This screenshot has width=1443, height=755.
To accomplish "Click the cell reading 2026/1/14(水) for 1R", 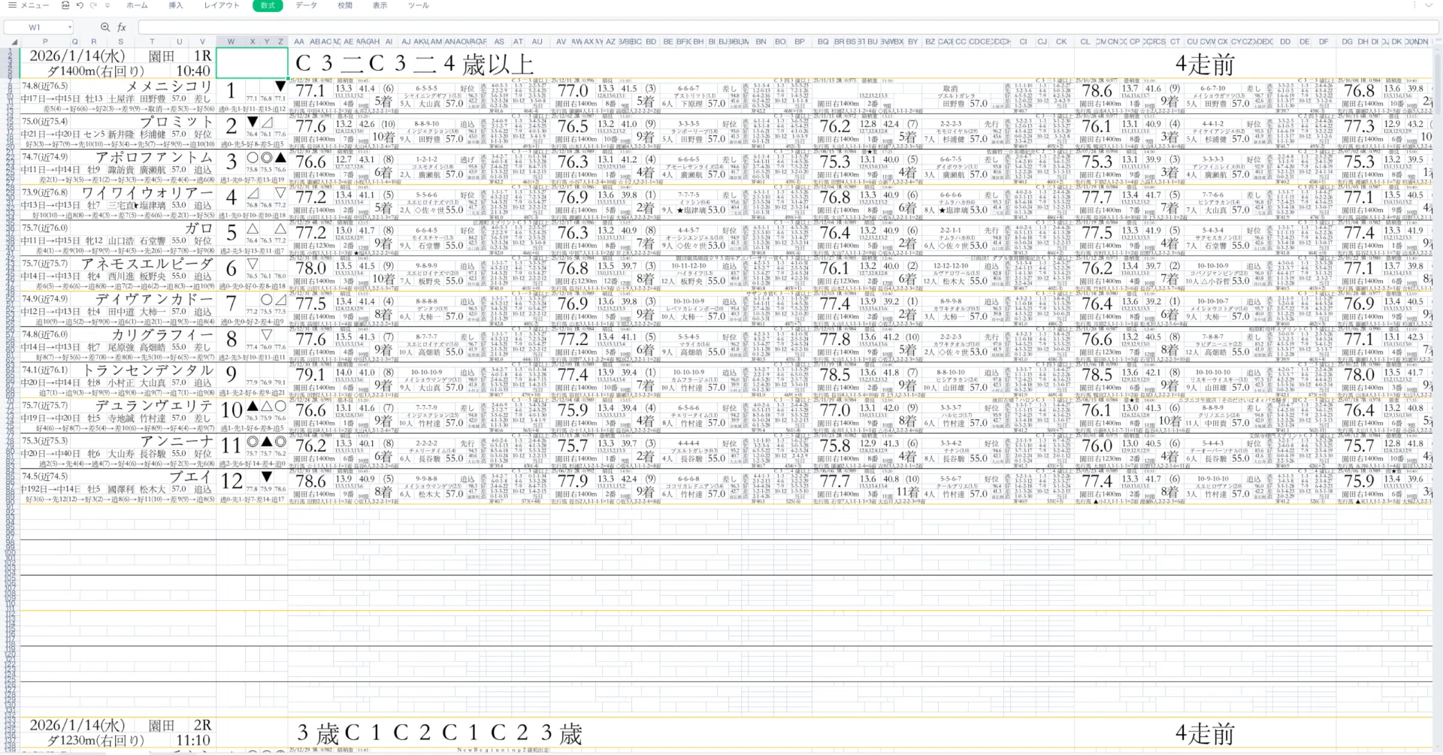I will coord(77,56).
